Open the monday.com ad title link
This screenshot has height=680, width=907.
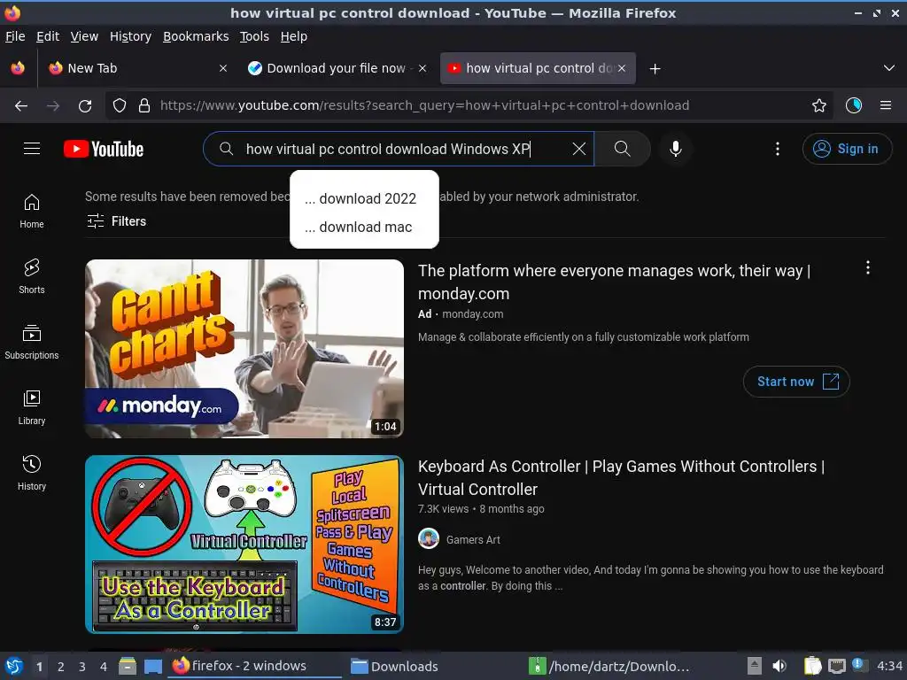(x=614, y=282)
